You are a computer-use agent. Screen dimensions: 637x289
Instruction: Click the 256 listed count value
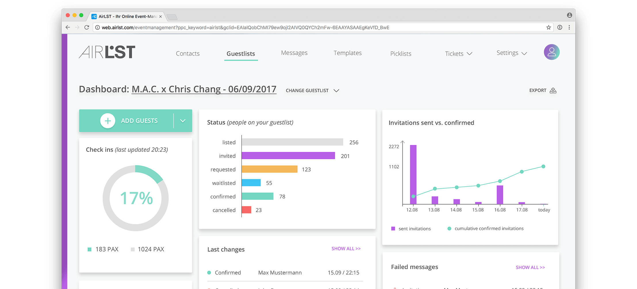354,142
